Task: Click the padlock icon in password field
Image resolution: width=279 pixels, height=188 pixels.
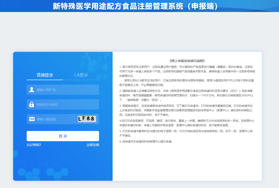Action: click(32, 104)
